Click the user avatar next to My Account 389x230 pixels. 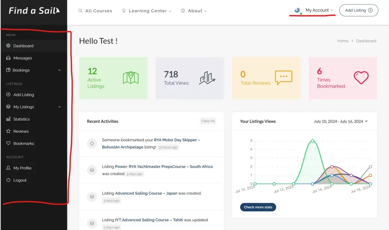pyautogui.click(x=297, y=10)
